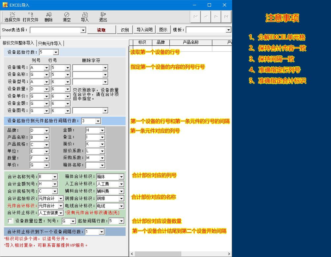This screenshot has width=331, height=257.
Task: Click the 清空 toolbar icon
Action: 67,17
